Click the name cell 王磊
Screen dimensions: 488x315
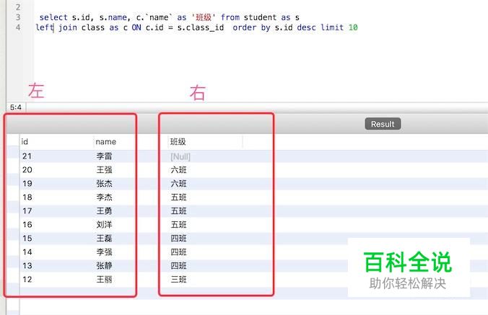(104, 239)
